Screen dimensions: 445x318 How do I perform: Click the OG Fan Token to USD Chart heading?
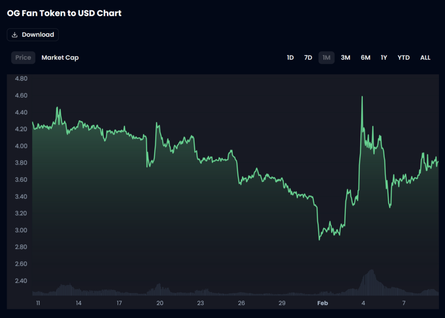click(64, 13)
